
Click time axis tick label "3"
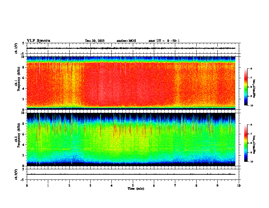[x=90, y=186]
